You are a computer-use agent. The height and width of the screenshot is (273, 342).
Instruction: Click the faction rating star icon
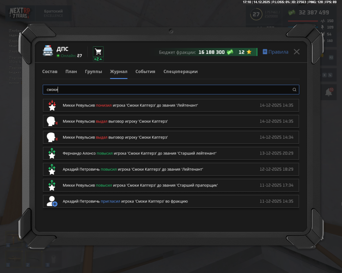pos(249,52)
